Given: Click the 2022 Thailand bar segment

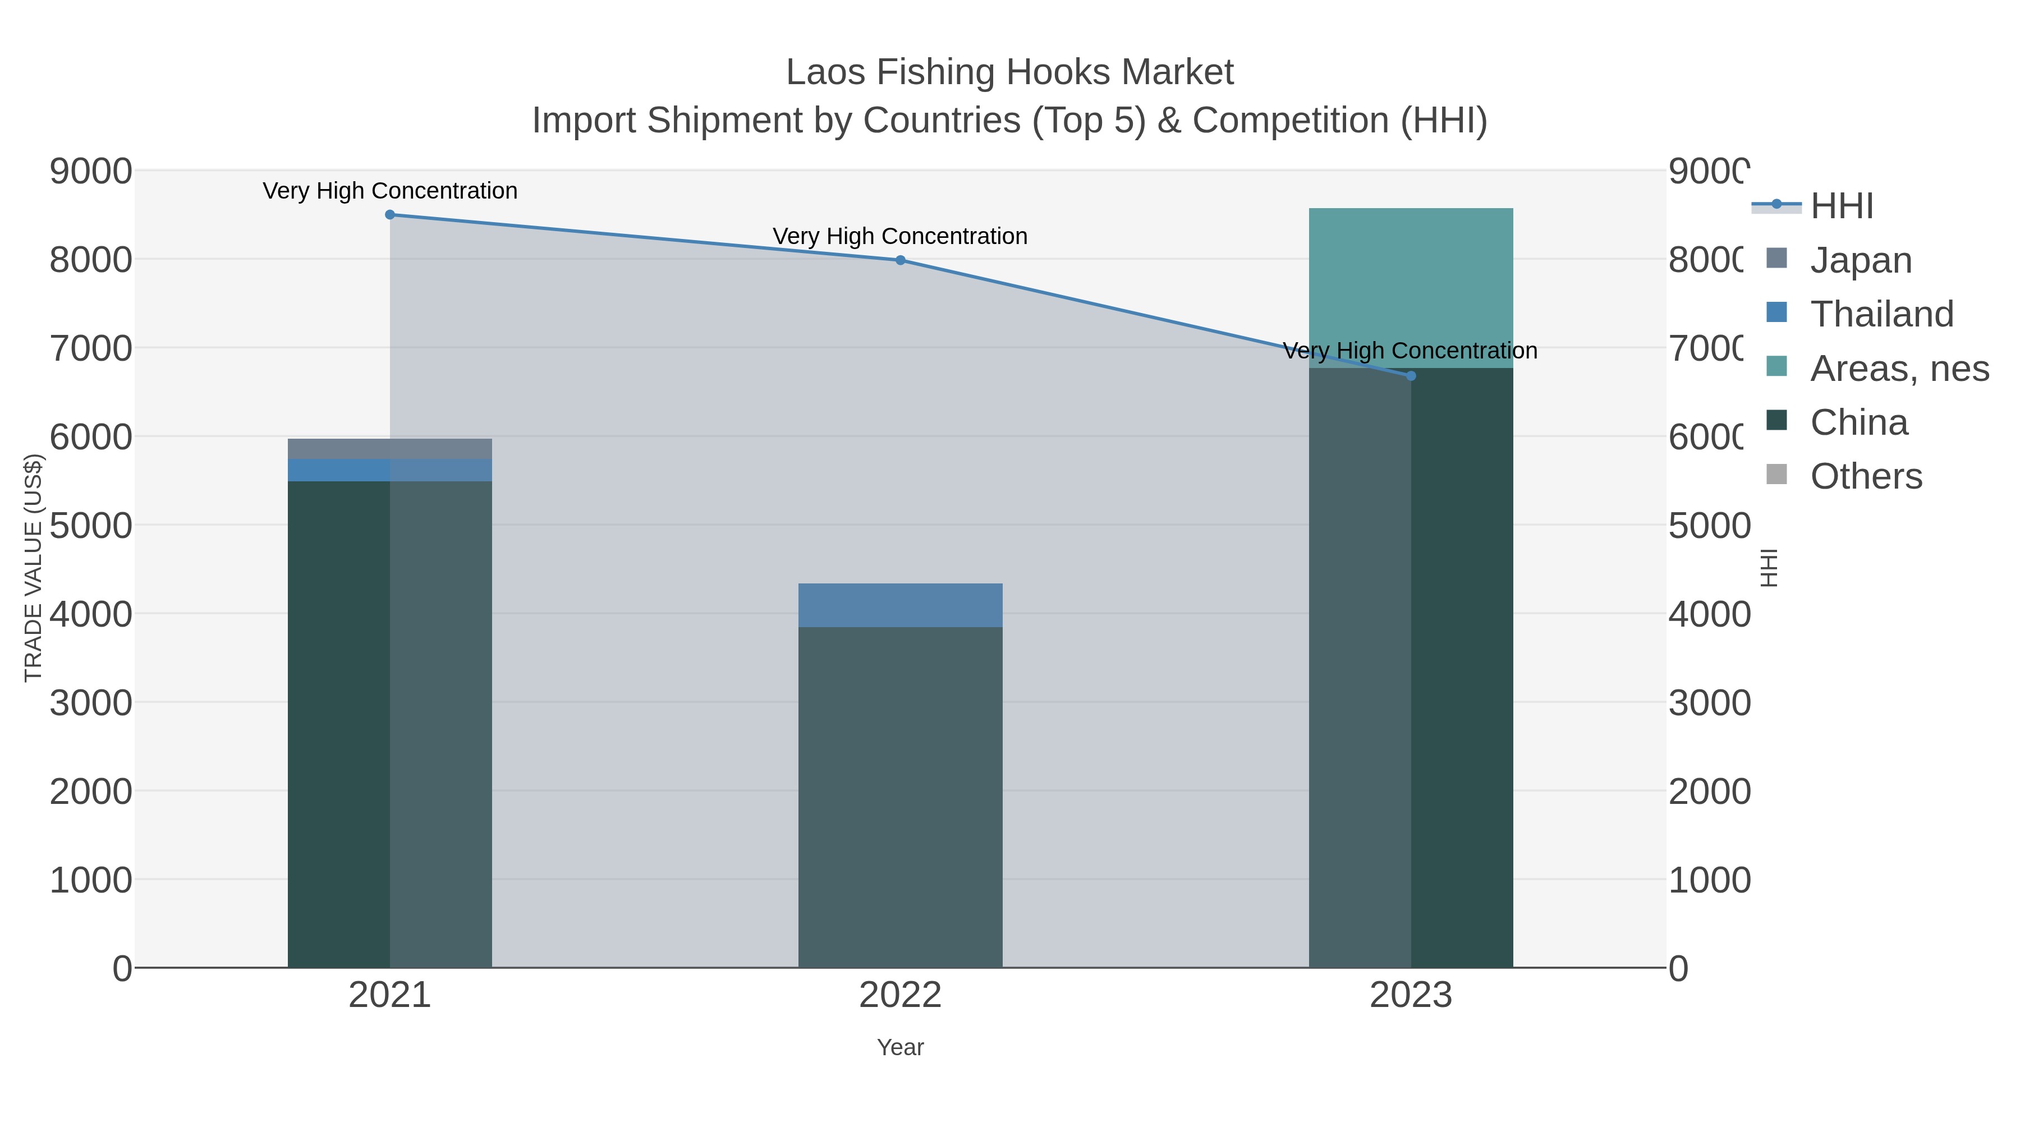Looking at the screenshot, I should [x=900, y=605].
